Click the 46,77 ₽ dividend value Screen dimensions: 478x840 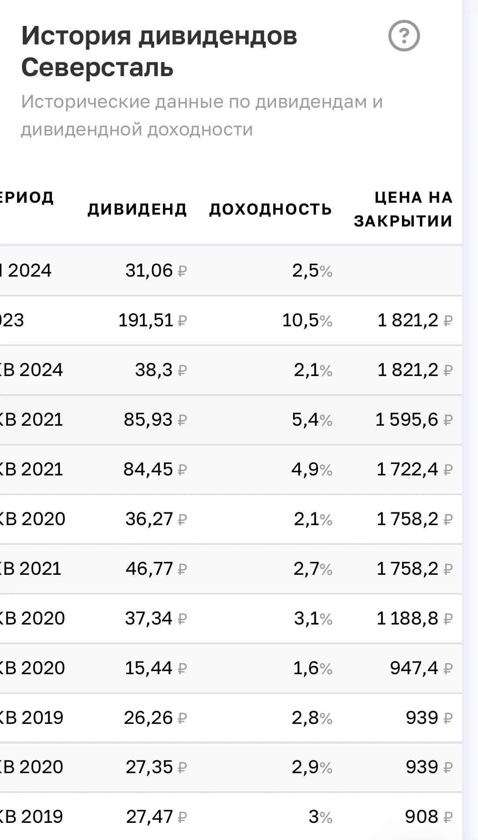[x=156, y=569]
